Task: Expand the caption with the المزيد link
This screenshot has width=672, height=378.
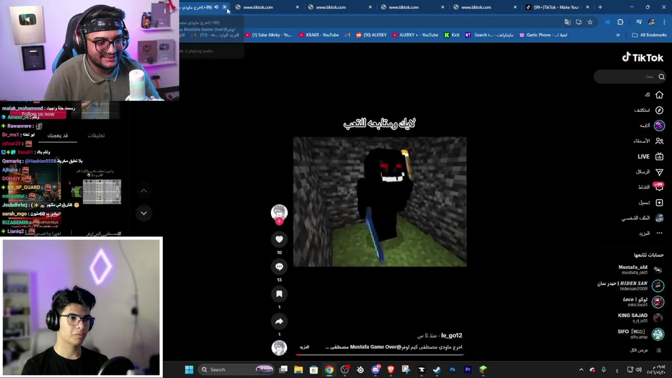Action: [304, 347]
